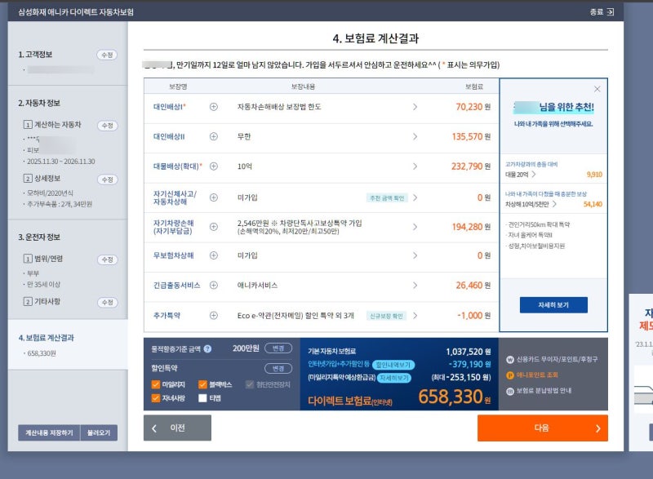The image size is (653, 479).
Task: Select step 4. 보험료 계산결과
Action: point(47,338)
